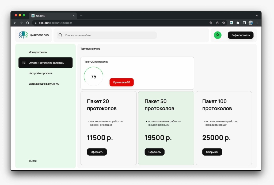274x185 pixels.
Task: Click the Зафиксировать button
Action: [241, 35]
